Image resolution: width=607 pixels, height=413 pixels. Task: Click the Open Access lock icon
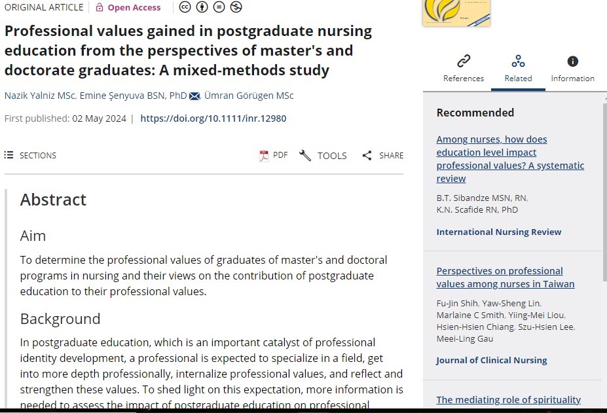coord(99,8)
